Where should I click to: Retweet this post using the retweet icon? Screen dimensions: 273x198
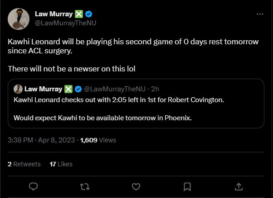(x=84, y=186)
